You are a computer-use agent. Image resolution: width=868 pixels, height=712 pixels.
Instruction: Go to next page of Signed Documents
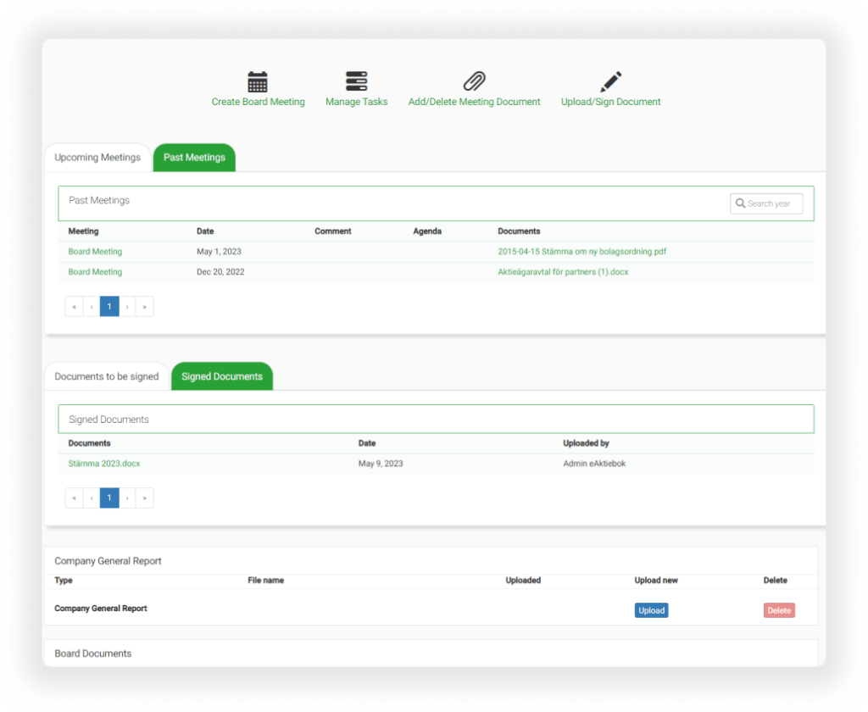coord(127,498)
